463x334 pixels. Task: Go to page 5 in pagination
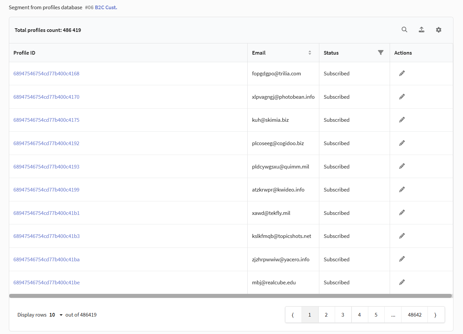(376, 315)
